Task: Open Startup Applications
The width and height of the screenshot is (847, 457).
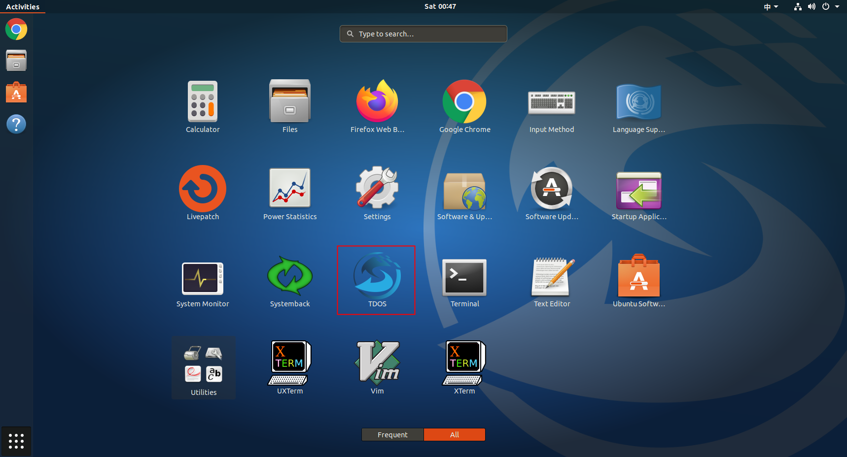Action: click(x=639, y=194)
